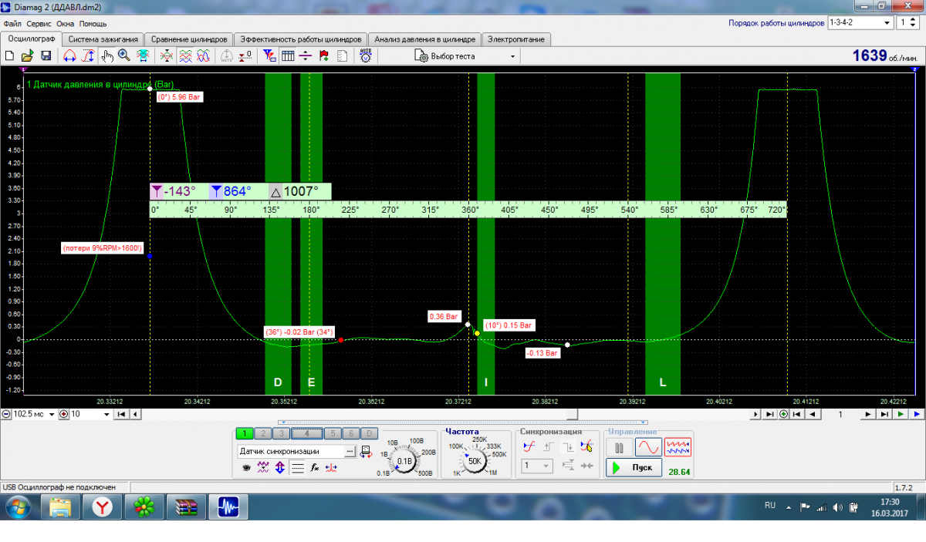
Task: Click the pause button in Управление
Action: 619,447
